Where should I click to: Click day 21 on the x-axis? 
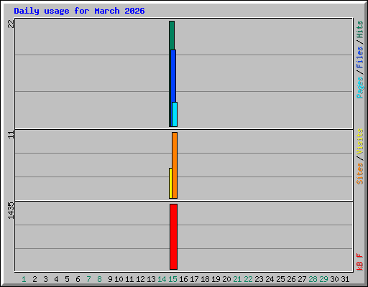(x=237, y=279)
